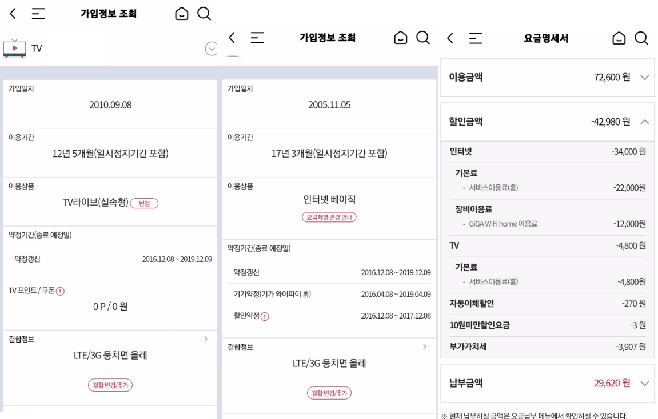
Task: Tap the search icon on the 요금명세서 screen
Action: (641, 38)
